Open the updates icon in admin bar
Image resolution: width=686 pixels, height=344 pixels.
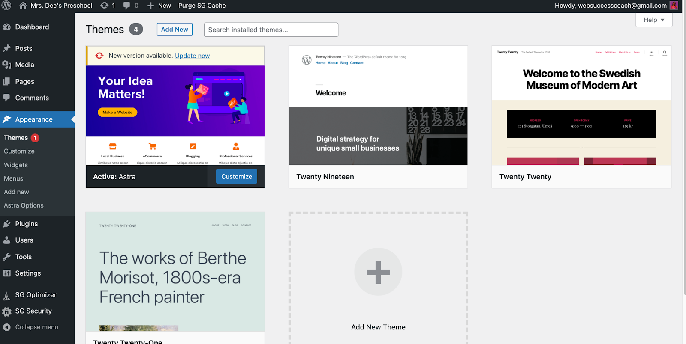click(104, 6)
